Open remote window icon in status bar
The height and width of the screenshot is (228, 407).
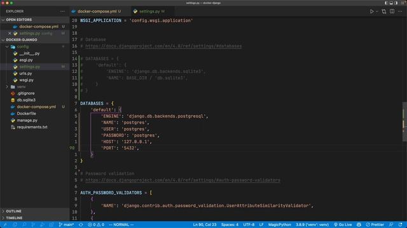pos(5,225)
